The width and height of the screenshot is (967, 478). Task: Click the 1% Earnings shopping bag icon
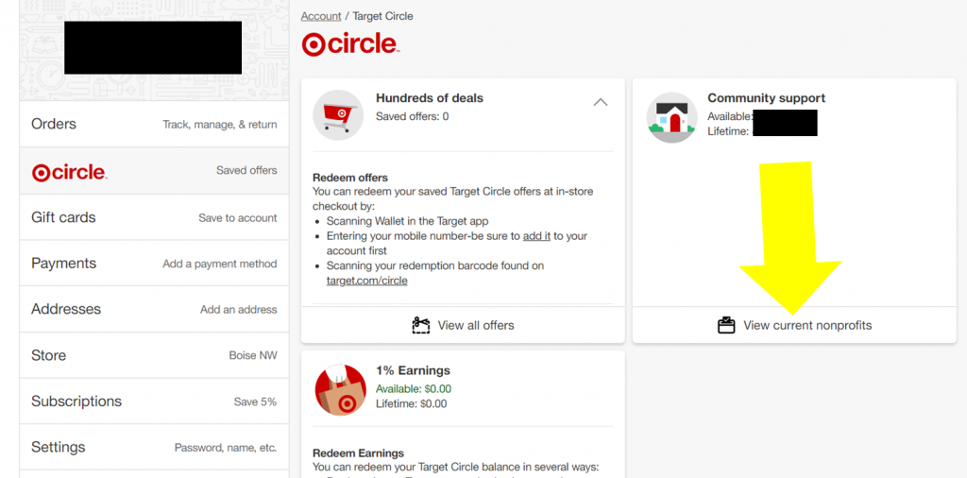point(340,390)
